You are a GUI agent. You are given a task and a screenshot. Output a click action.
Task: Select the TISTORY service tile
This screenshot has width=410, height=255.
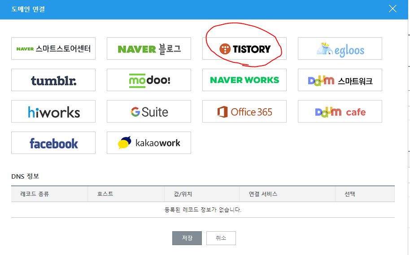(244, 48)
